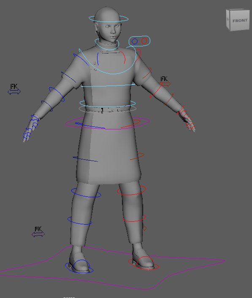The image size is (252, 298).
Task: Select the dark blue skirt line control
Action: pos(85,159)
